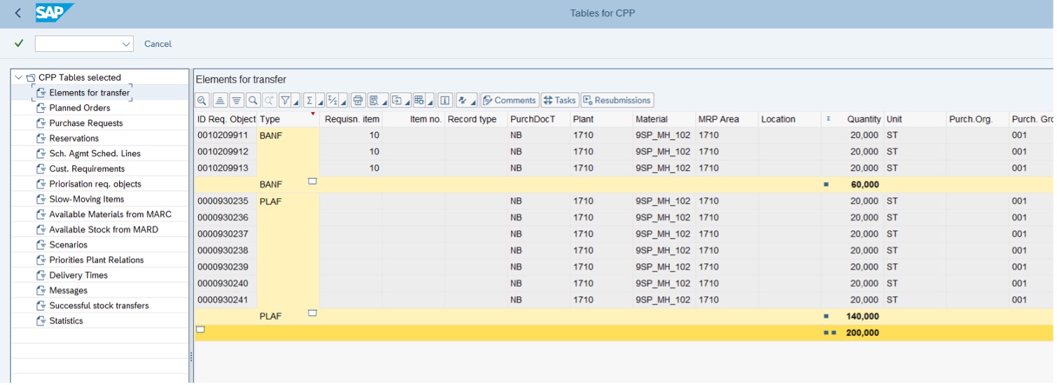Viewport: 1057px width, 385px height.
Task: Open Reservations table
Action: [74, 139]
